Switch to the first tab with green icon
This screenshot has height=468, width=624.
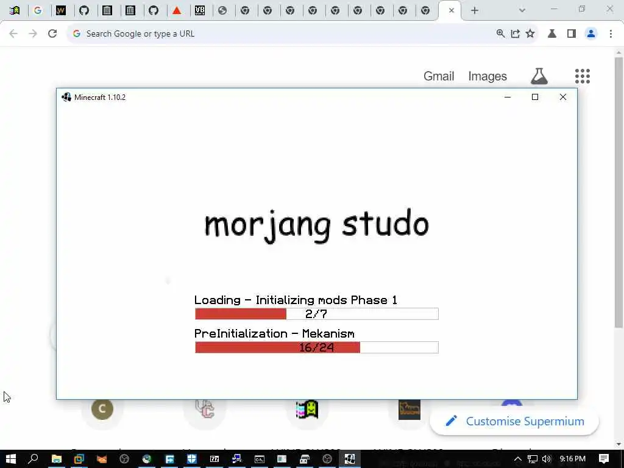tap(15, 10)
